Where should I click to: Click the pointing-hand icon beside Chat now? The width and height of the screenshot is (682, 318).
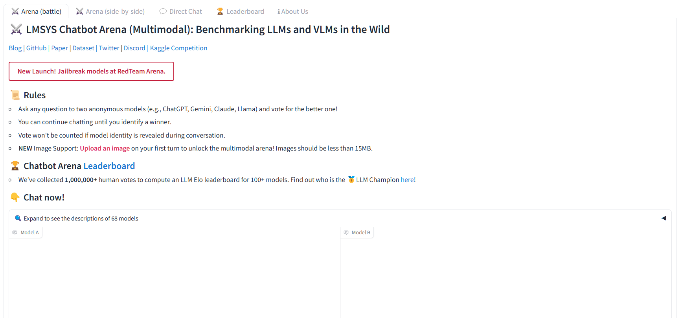point(15,197)
